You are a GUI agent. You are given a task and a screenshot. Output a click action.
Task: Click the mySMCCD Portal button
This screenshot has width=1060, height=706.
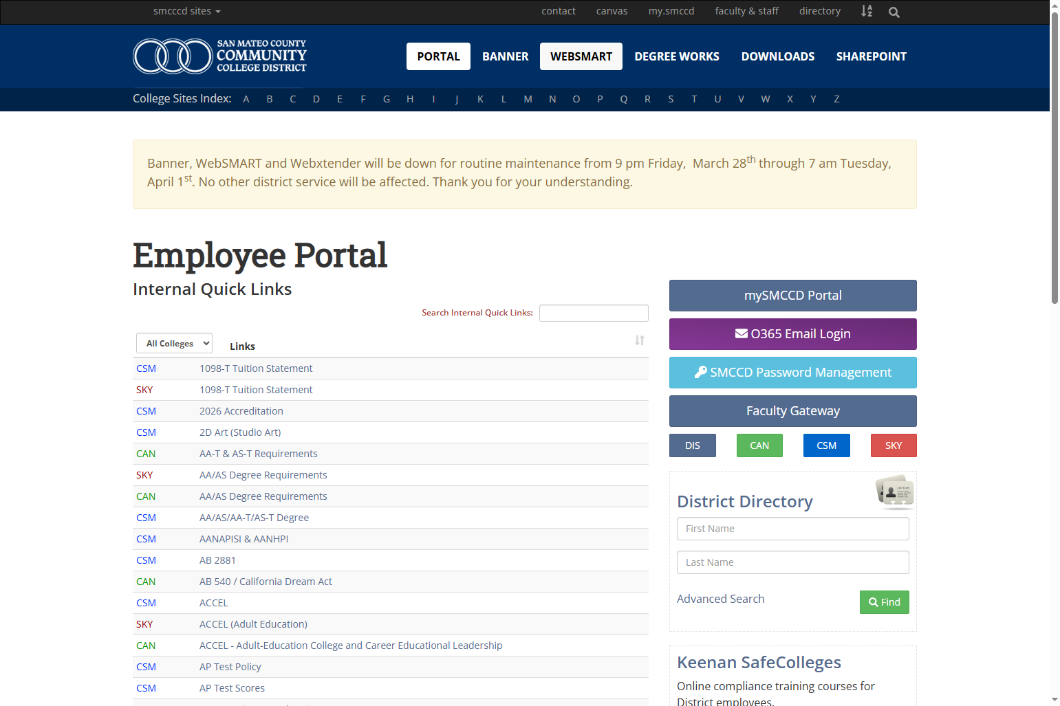pyautogui.click(x=793, y=296)
